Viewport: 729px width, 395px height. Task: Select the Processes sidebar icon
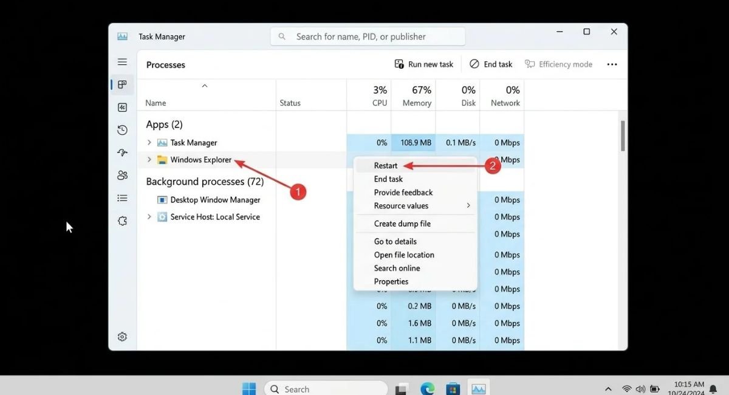coord(122,84)
